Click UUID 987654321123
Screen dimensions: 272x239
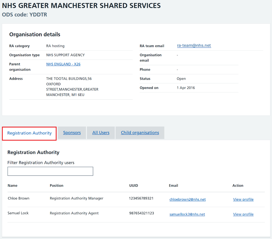coord(141,213)
